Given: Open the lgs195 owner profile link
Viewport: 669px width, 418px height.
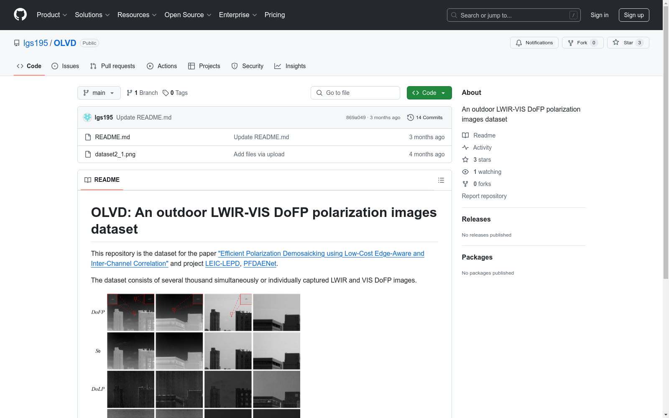Looking at the screenshot, I should (36, 43).
